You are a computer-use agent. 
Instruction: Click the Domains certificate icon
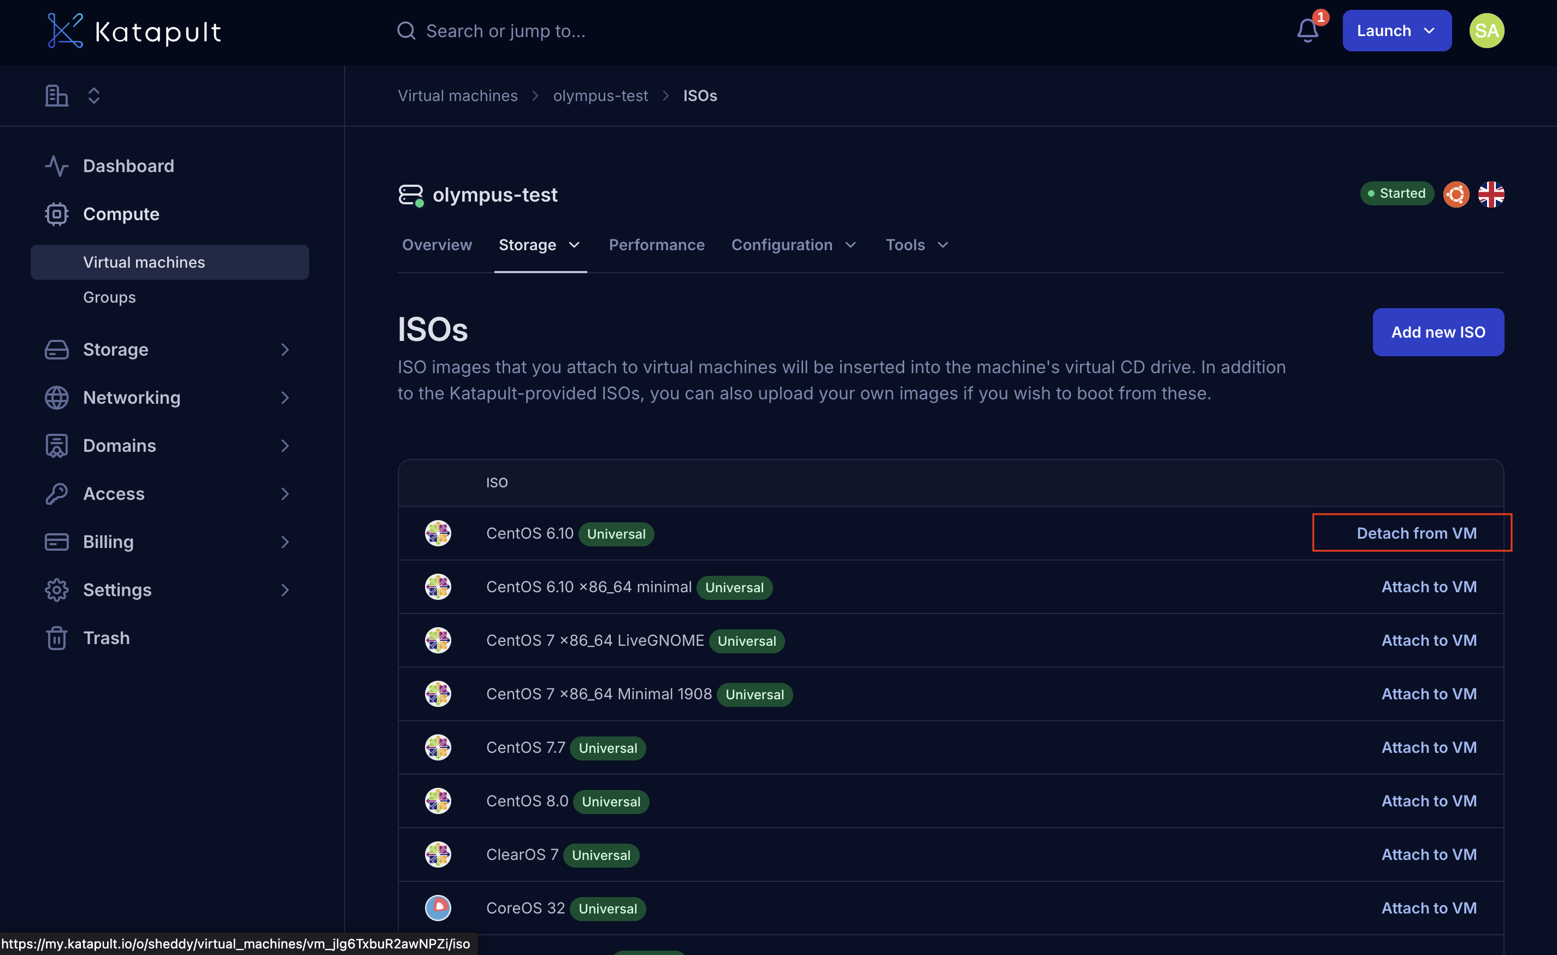(57, 445)
